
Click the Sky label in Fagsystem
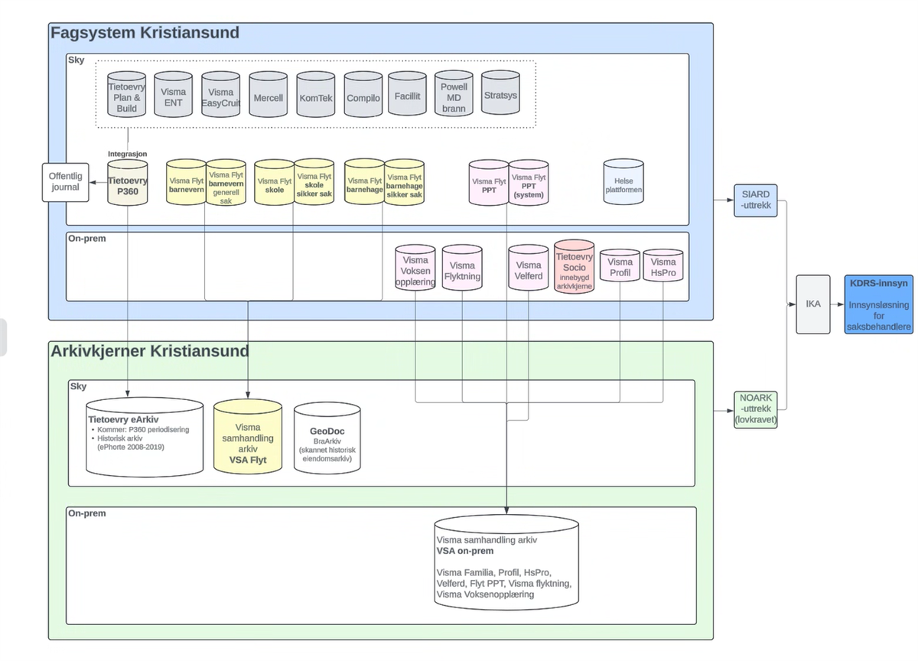(76, 60)
